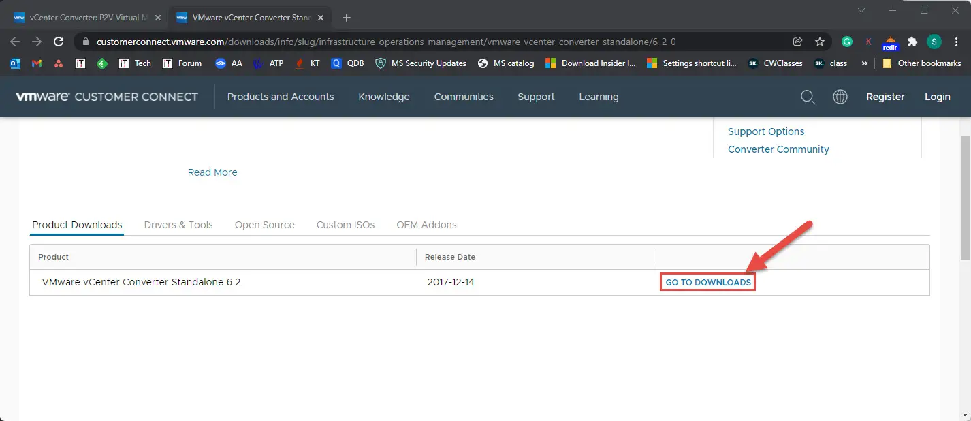
Task: Share this page from the address bar
Action: point(798,42)
